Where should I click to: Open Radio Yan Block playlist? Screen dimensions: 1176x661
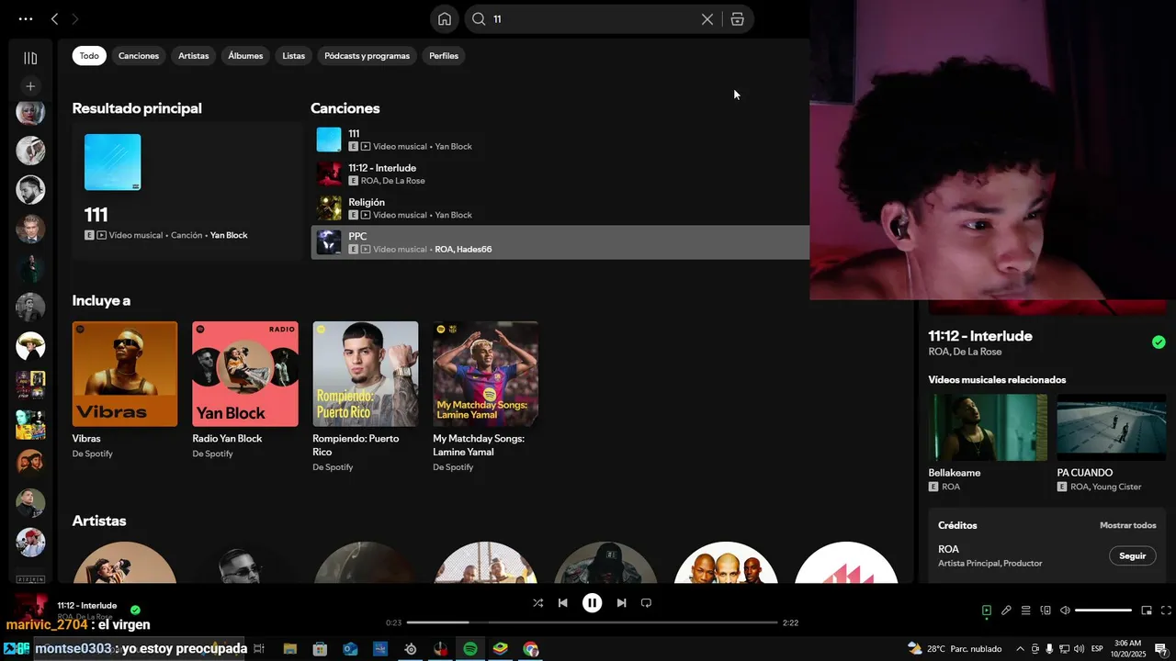(x=245, y=390)
